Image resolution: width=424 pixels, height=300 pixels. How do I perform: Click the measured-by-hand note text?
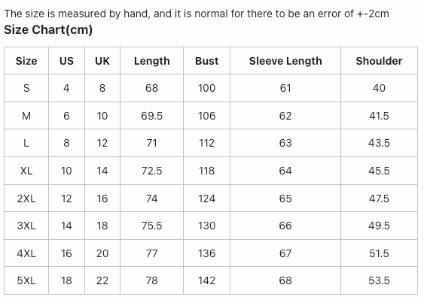(x=197, y=14)
